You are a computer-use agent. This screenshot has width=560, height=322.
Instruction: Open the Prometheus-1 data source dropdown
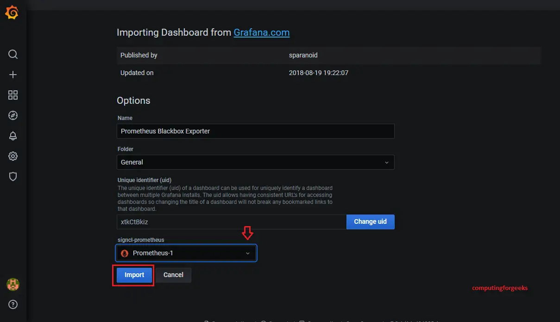coord(185,253)
